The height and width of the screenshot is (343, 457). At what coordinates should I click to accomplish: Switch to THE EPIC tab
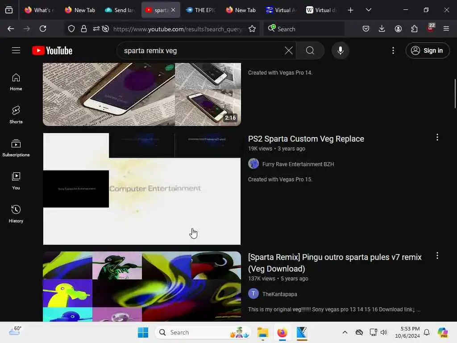200,10
